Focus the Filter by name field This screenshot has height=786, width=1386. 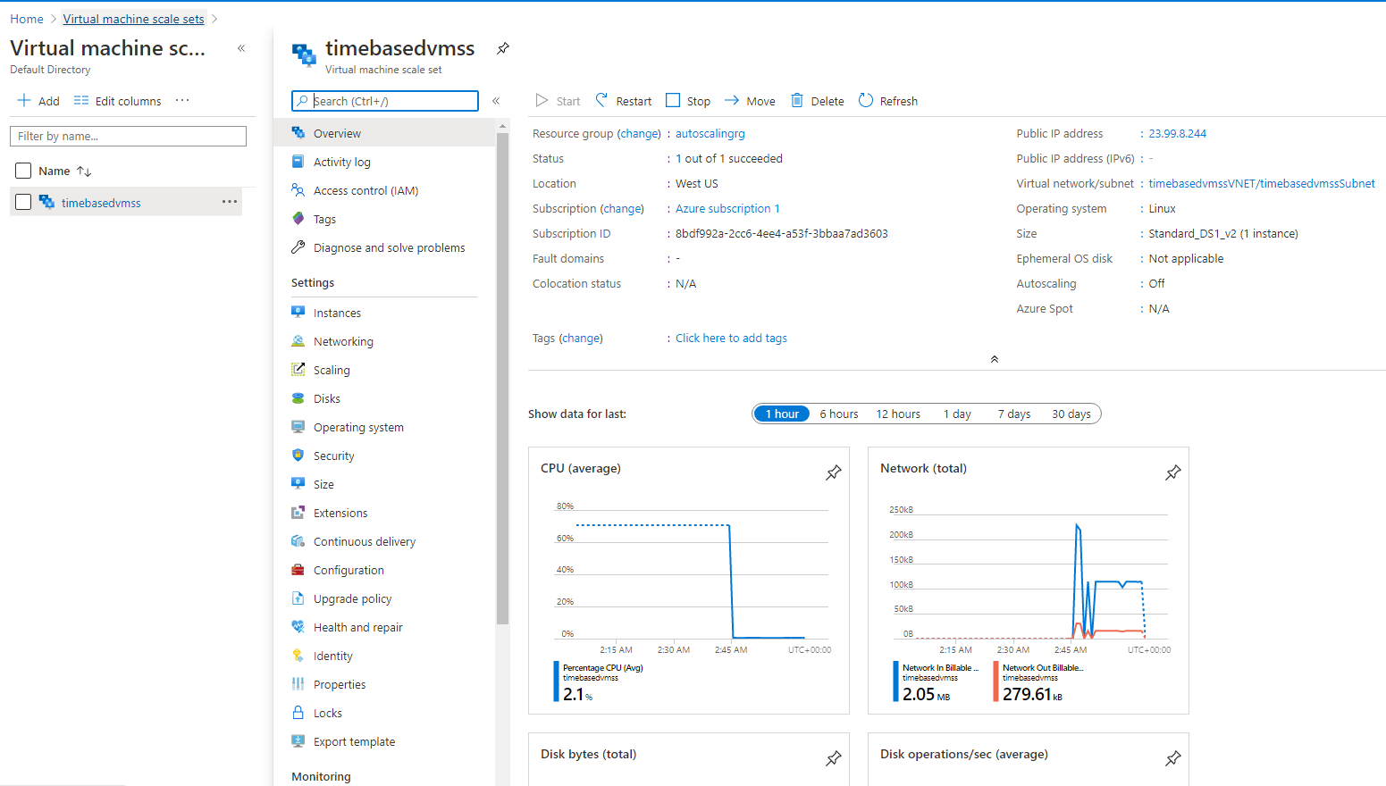(128, 136)
